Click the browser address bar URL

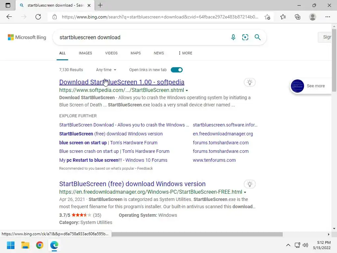point(160,17)
